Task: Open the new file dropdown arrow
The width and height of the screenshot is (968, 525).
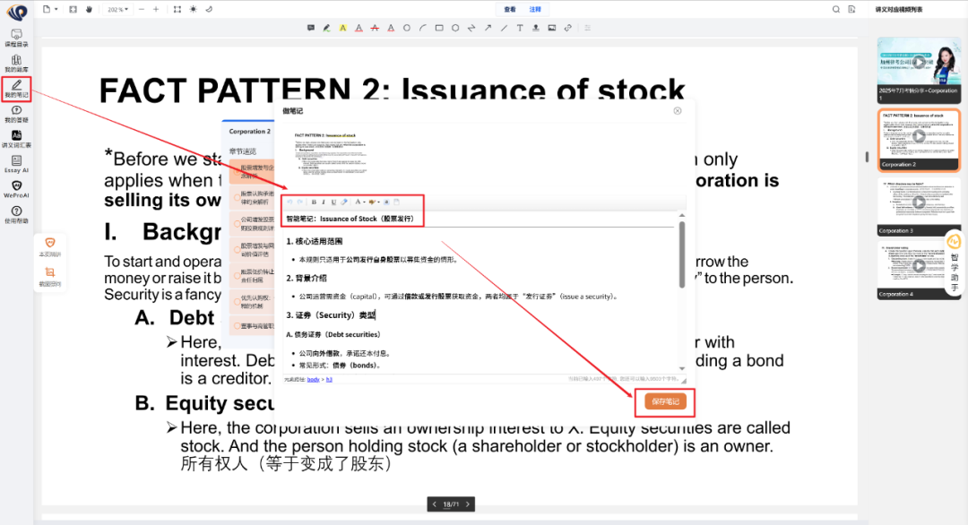Action: pyautogui.click(x=56, y=9)
